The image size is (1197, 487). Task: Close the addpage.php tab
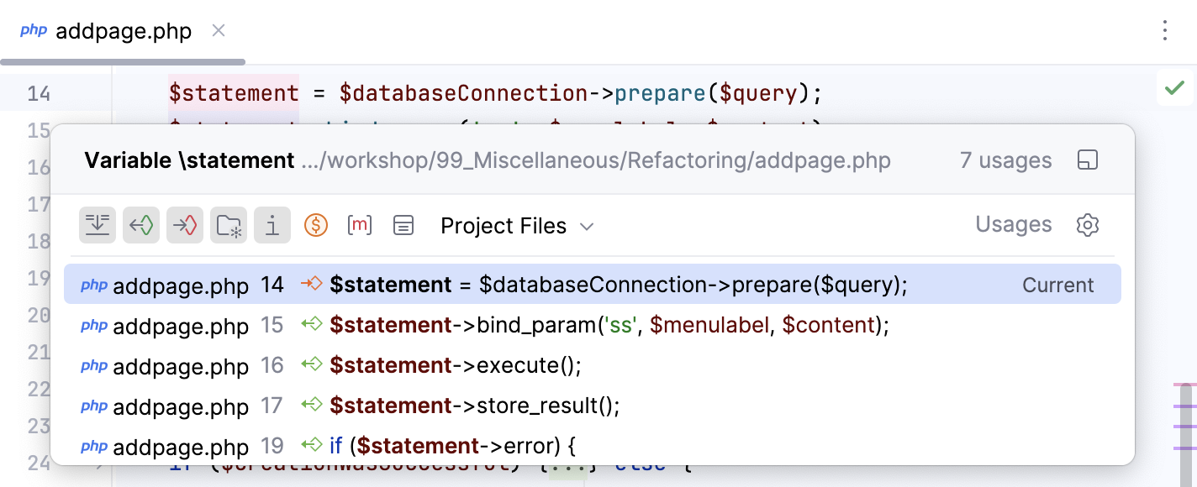(x=219, y=31)
